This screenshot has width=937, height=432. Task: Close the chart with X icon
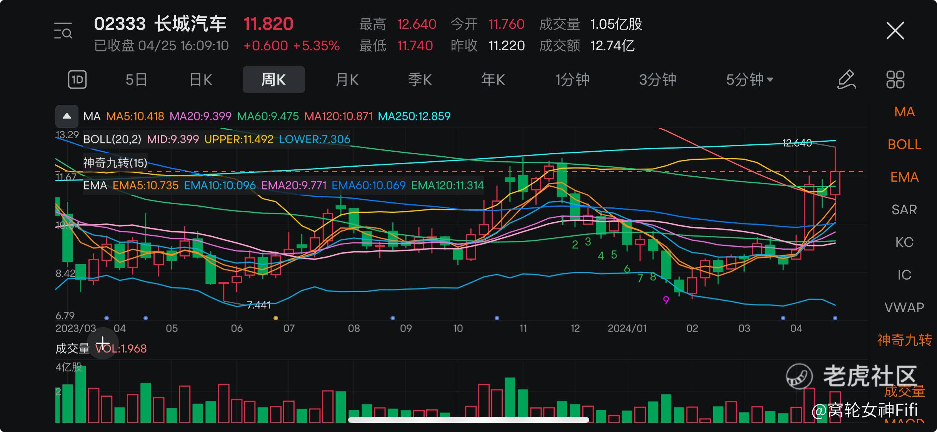tap(895, 31)
